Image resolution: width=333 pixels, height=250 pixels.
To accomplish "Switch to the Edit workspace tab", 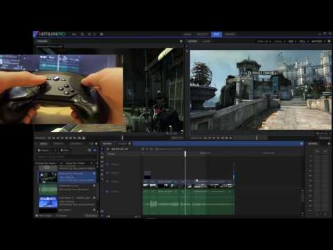I will (x=216, y=34).
